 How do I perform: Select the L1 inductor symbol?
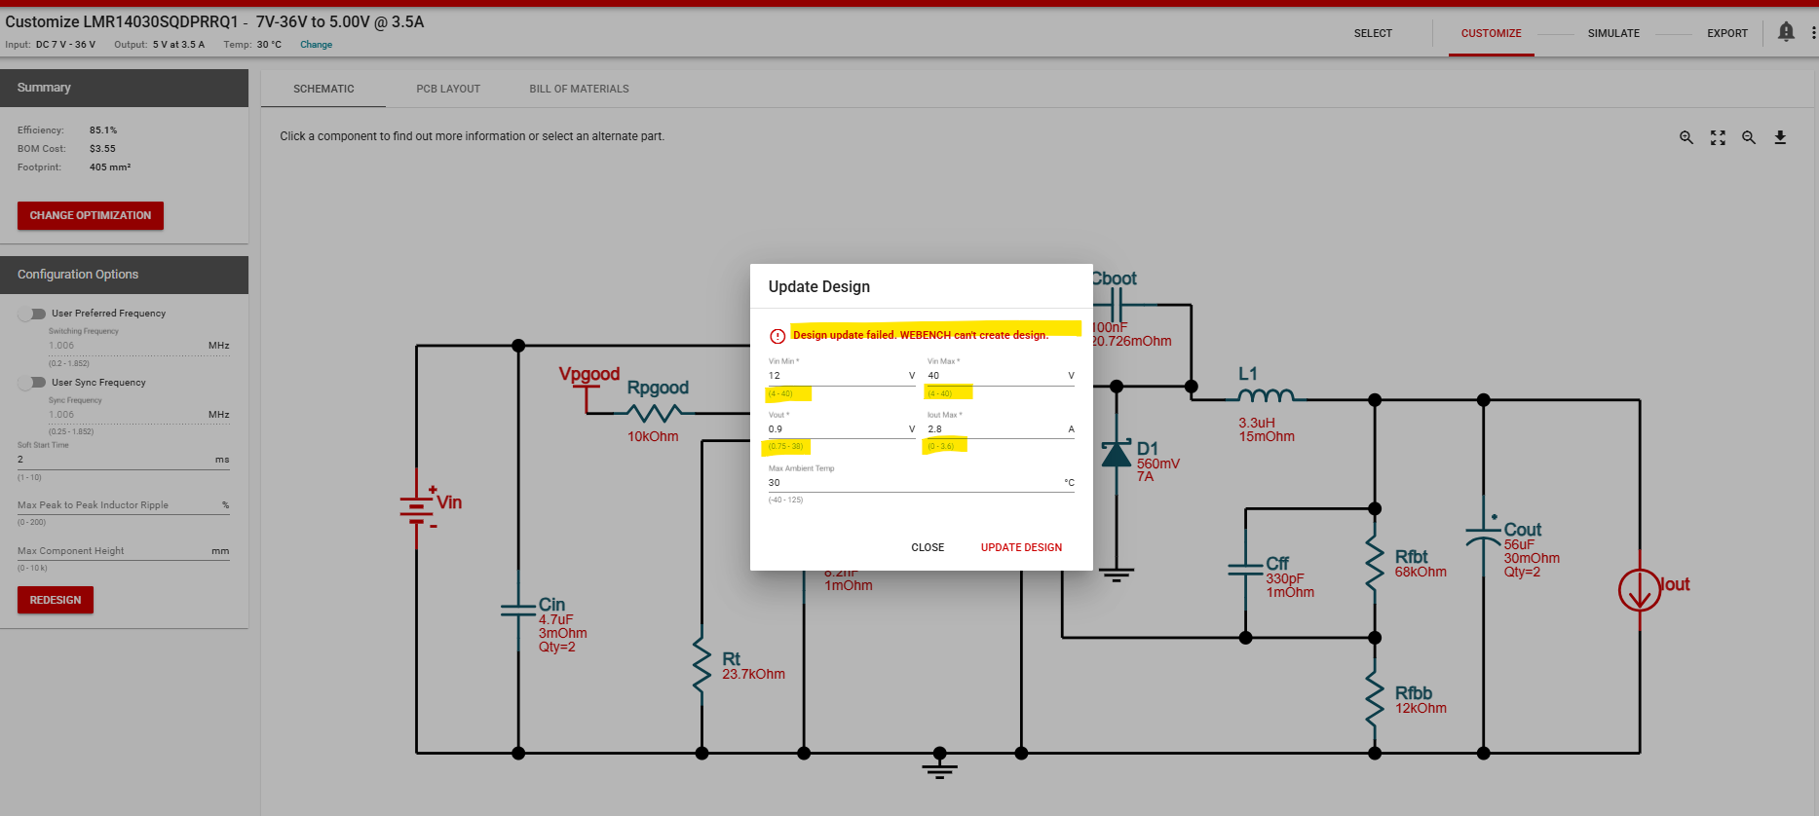1266,395
